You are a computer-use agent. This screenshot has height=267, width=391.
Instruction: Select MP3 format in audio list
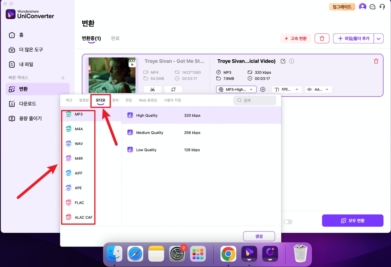[91, 114]
